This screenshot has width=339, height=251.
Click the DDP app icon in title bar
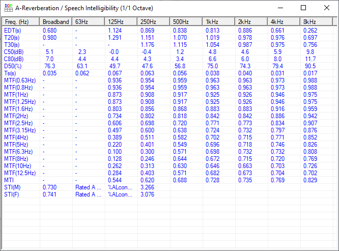tap(8, 8)
